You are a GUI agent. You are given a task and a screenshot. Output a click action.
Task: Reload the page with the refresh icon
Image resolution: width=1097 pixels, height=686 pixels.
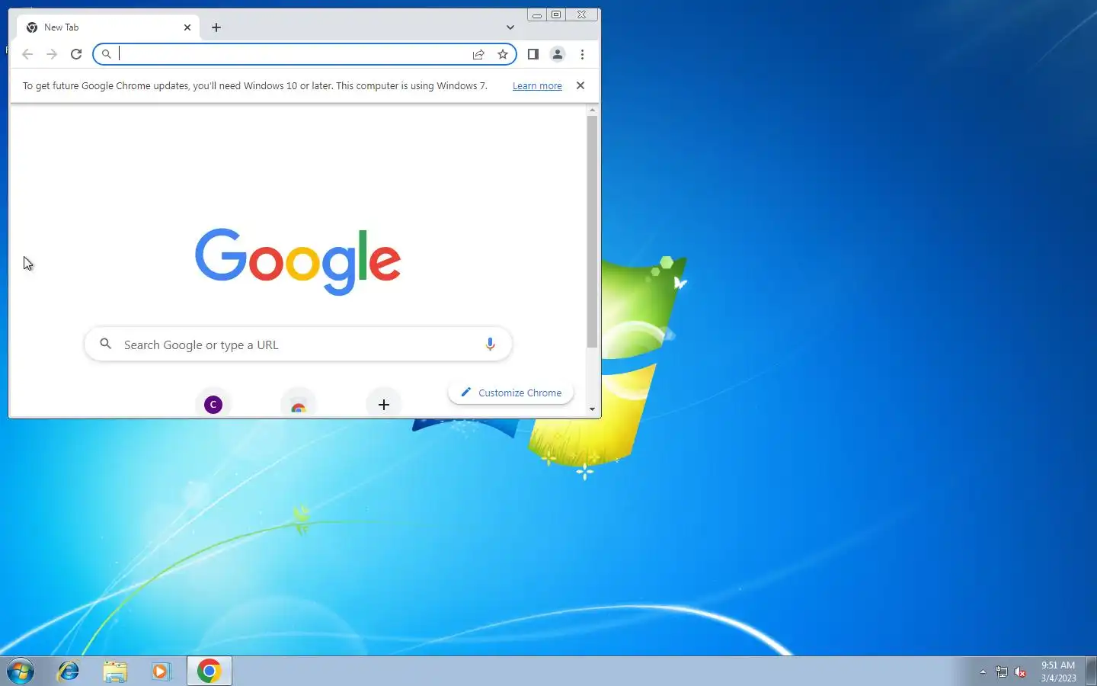76,54
